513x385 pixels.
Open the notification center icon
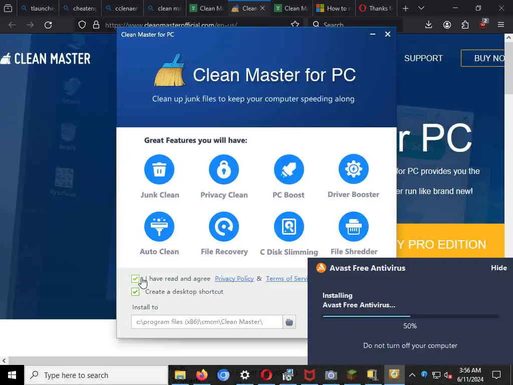tap(496, 375)
